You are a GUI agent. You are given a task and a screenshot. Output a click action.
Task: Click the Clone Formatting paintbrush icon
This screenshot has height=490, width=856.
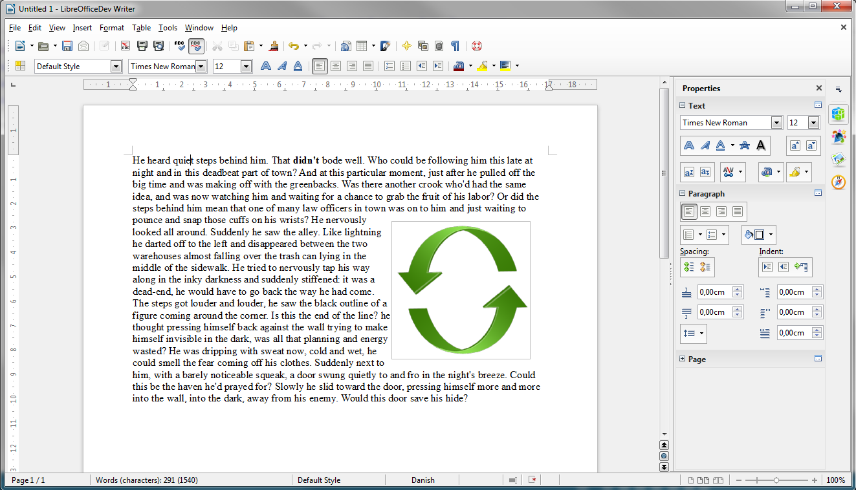tap(274, 46)
